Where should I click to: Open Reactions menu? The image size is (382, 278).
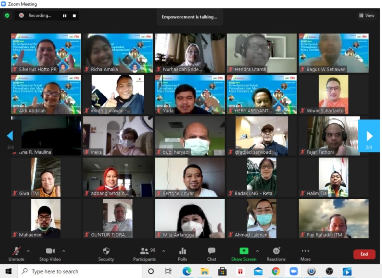tap(276, 254)
